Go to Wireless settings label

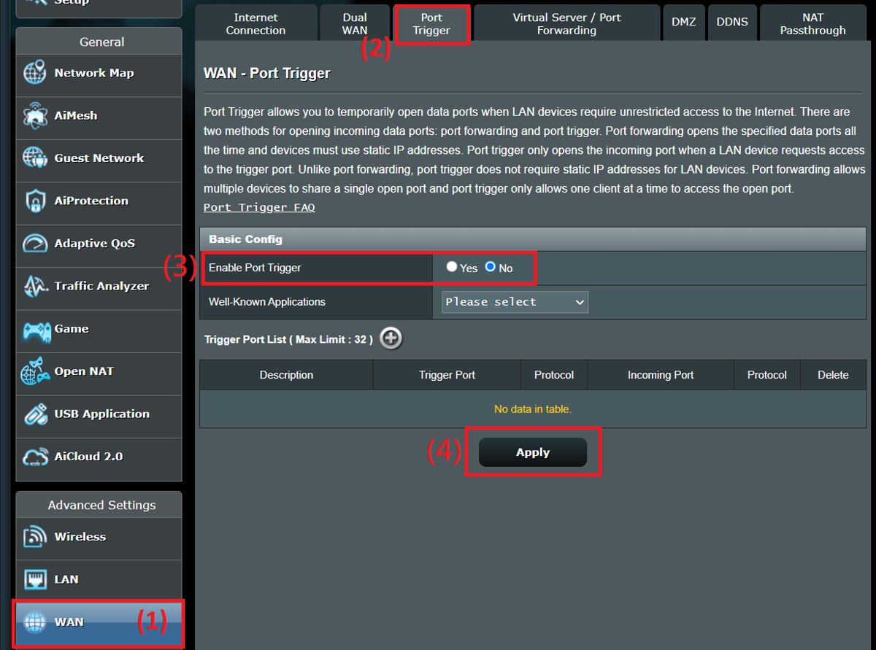click(x=80, y=536)
